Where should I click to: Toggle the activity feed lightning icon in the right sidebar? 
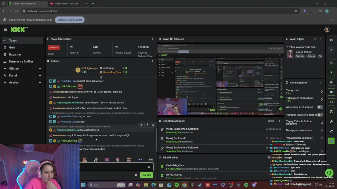click(x=331, y=72)
